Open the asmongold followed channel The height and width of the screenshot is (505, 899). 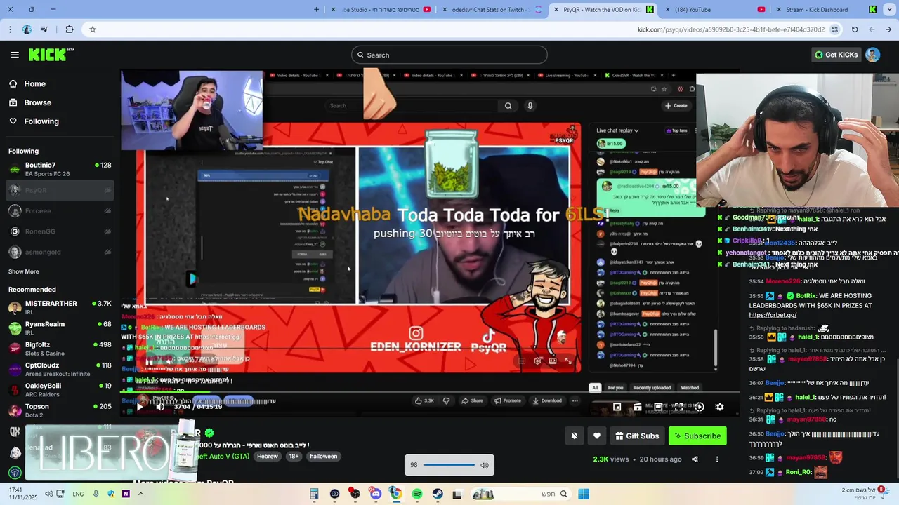pos(60,252)
